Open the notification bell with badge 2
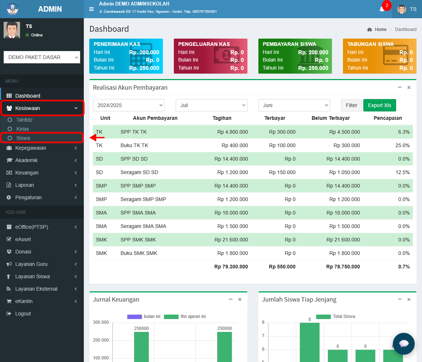Screen dimensions: 422x362 click(x=382, y=9)
